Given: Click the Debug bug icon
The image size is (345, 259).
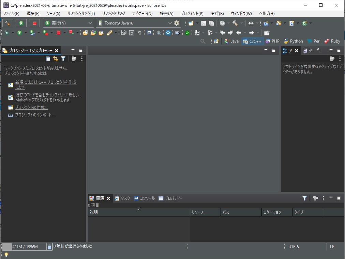Looking at the screenshot, I should [x=6, y=33].
